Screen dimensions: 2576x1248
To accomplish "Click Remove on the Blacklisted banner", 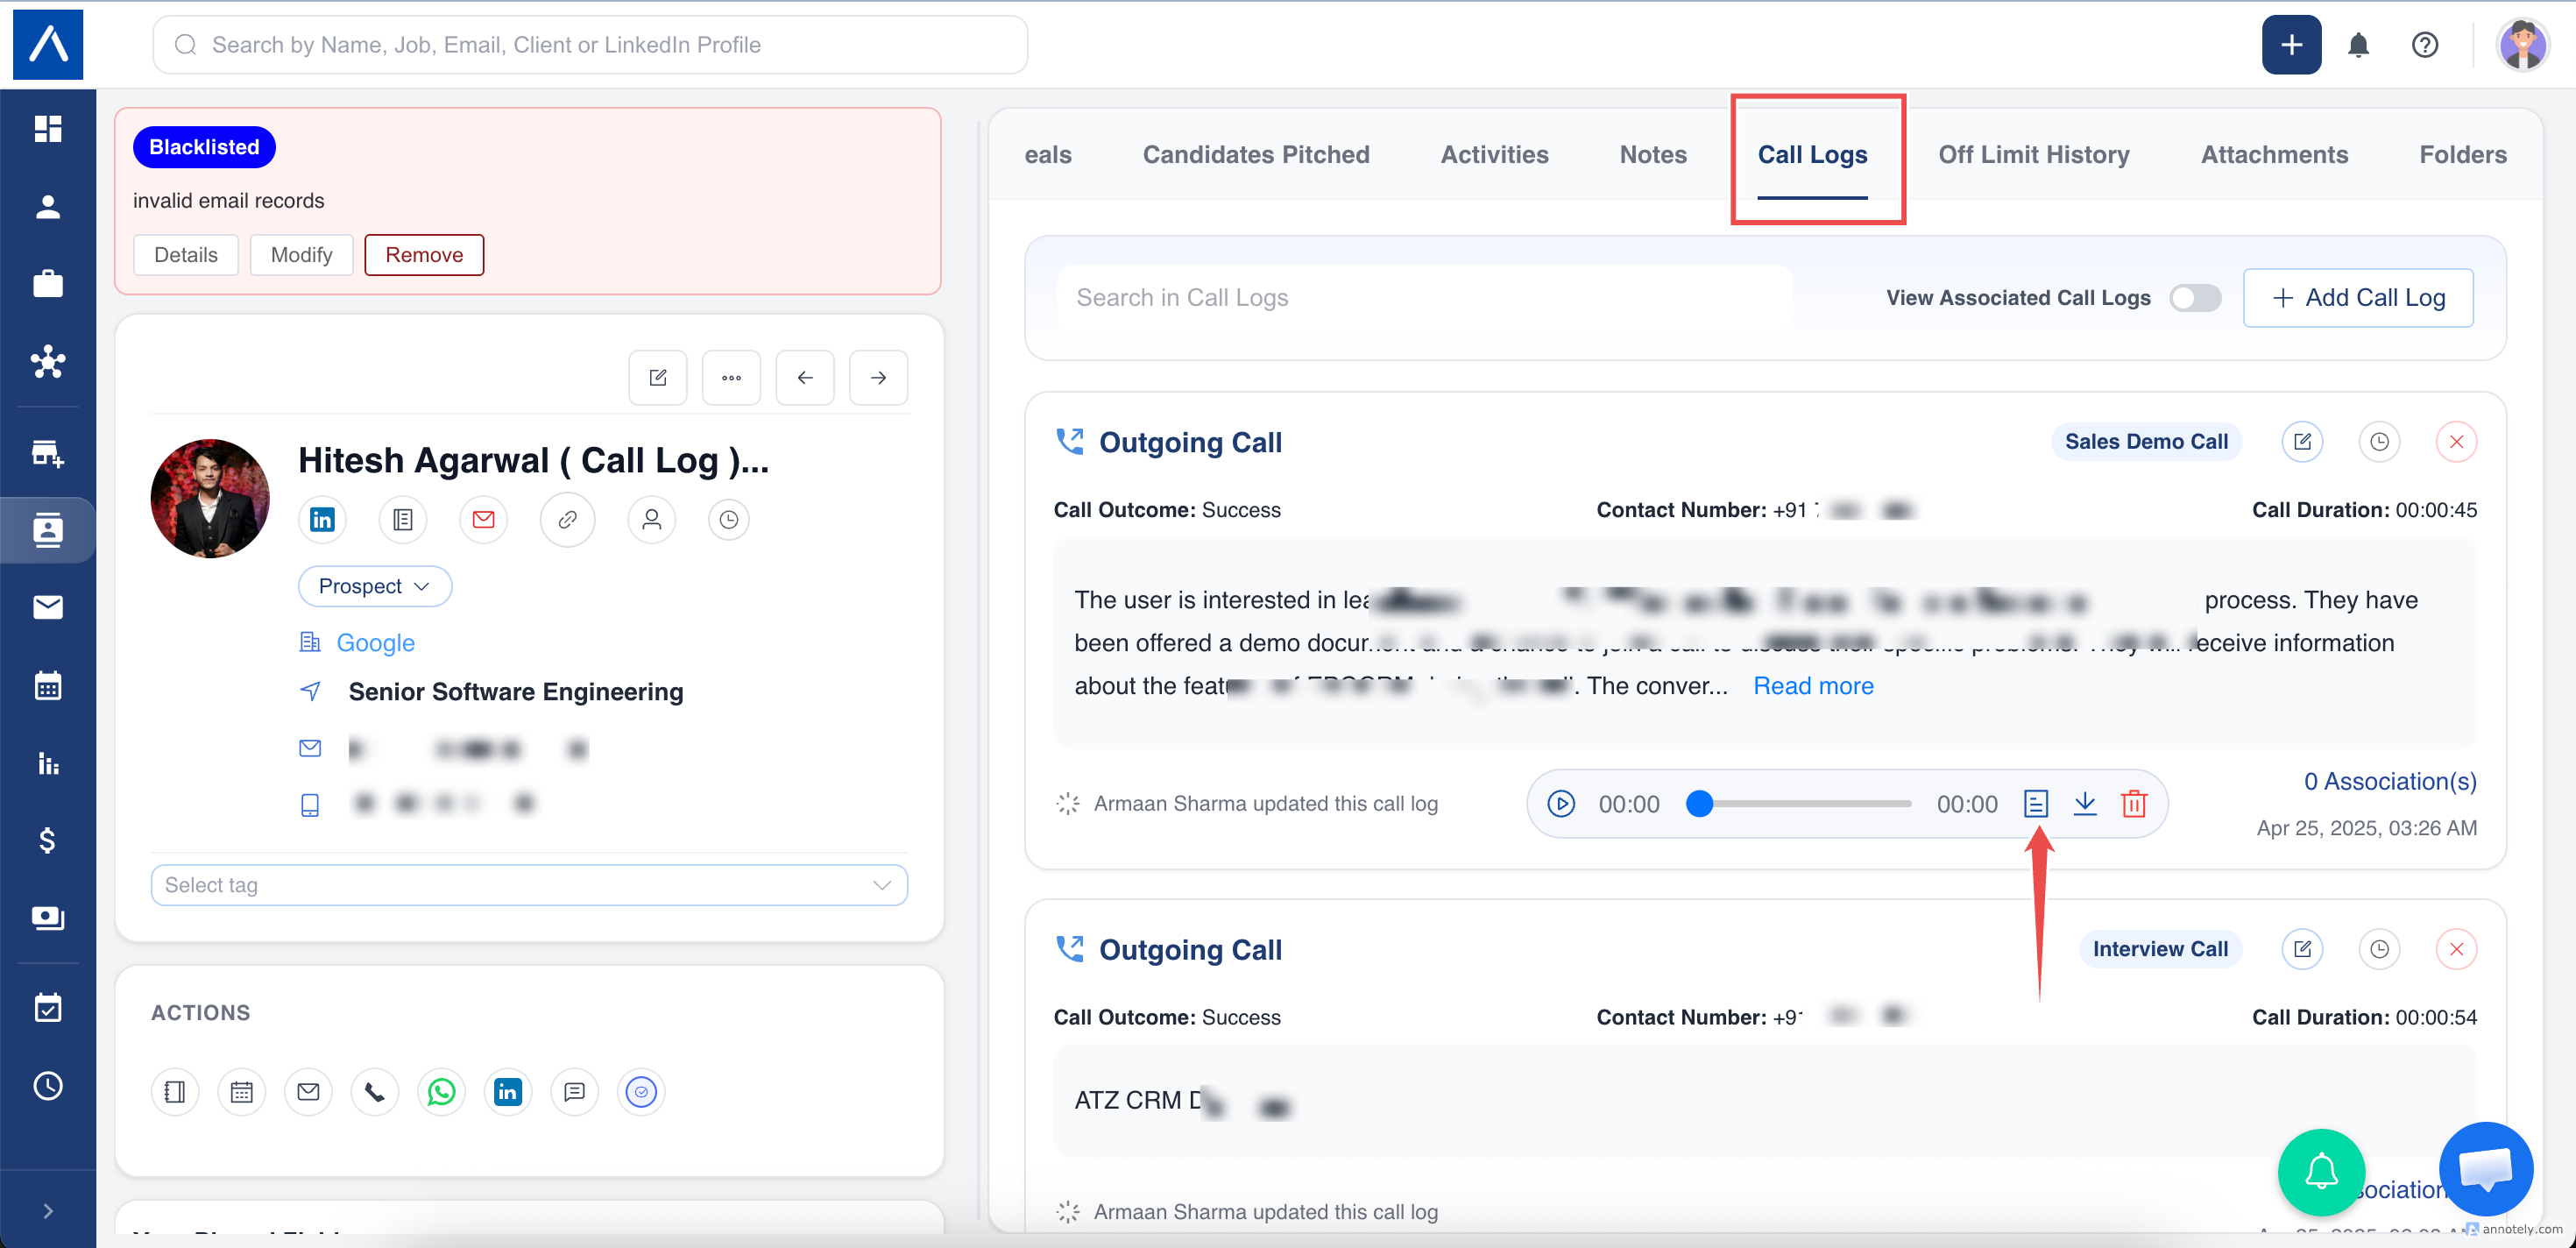I will pos(424,255).
